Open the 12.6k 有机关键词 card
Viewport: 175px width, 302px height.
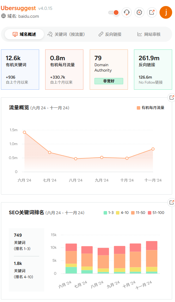tap(20, 69)
